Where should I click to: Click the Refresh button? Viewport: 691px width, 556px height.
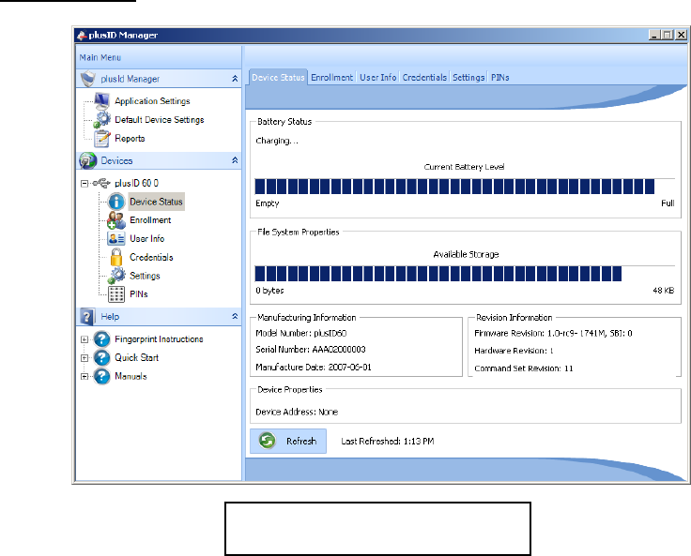[x=288, y=441]
